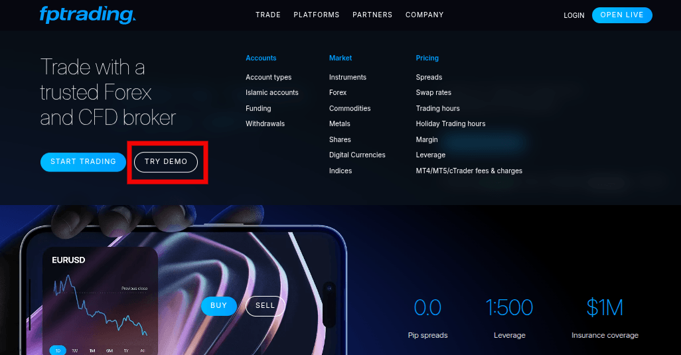The image size is (681, 355).
Task: Click the BUY button on phone
Action: [219, 306]
